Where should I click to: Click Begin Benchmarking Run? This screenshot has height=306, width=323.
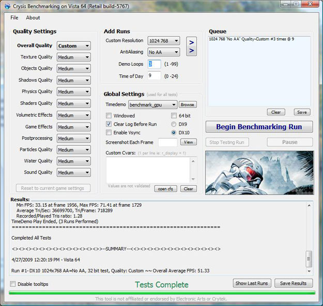point(259,127)
